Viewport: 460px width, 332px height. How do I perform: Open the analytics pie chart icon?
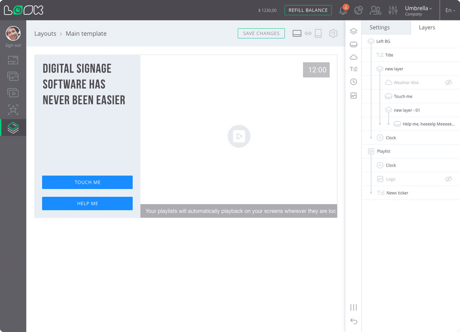tap(358, 10)
